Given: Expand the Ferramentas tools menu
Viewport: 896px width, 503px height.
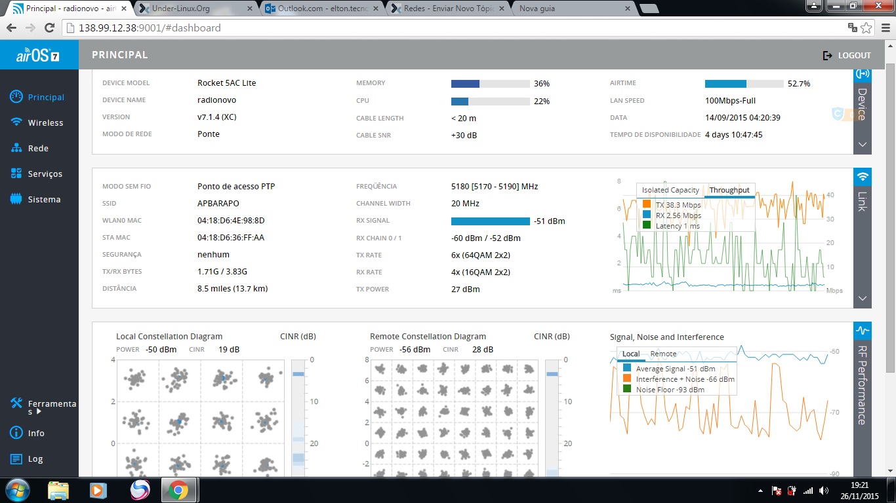Looking at the screenshot, I should (43, 407).
